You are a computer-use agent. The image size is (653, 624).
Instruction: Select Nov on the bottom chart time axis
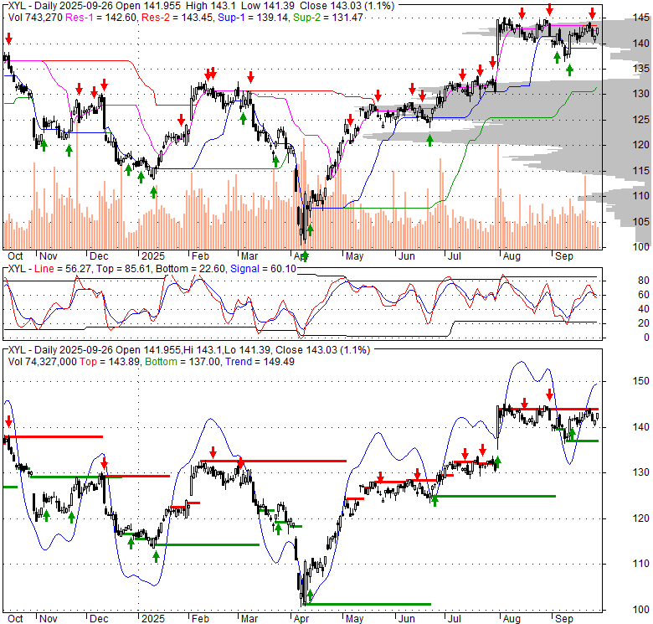tap(49, 619)
